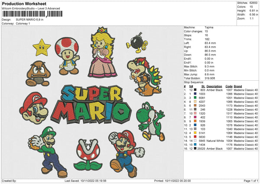Click the thread code '1176' in row 15
260x184 pixels.
coord(229,145)
